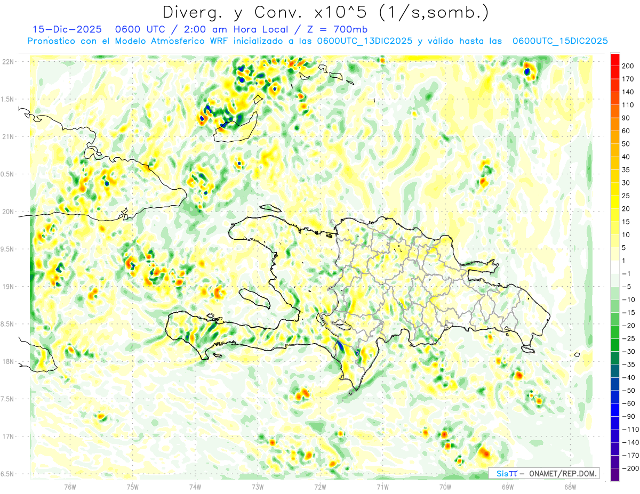Screen dimensions: 640x494
Task: Click the '21N' latitude label
Action: point(9,136)
